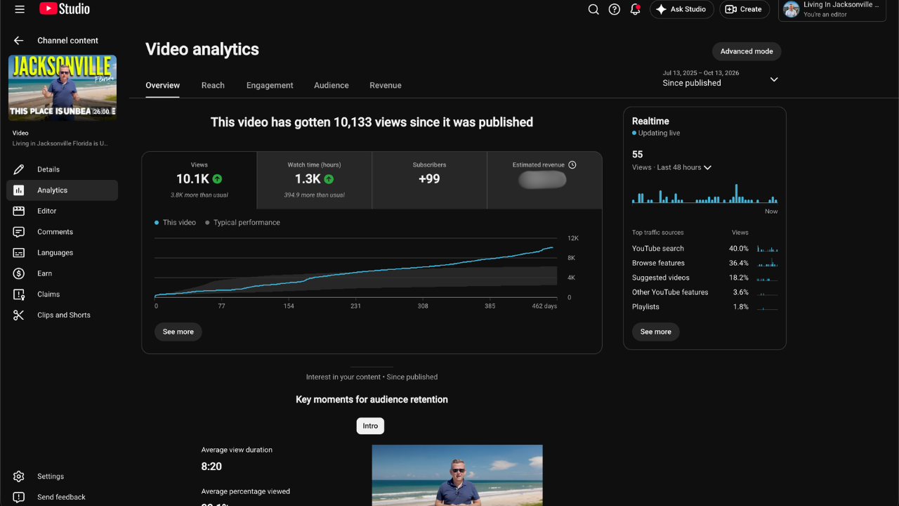
Task: Go back to Channel content arrow
Action: [x=18, y=41]
